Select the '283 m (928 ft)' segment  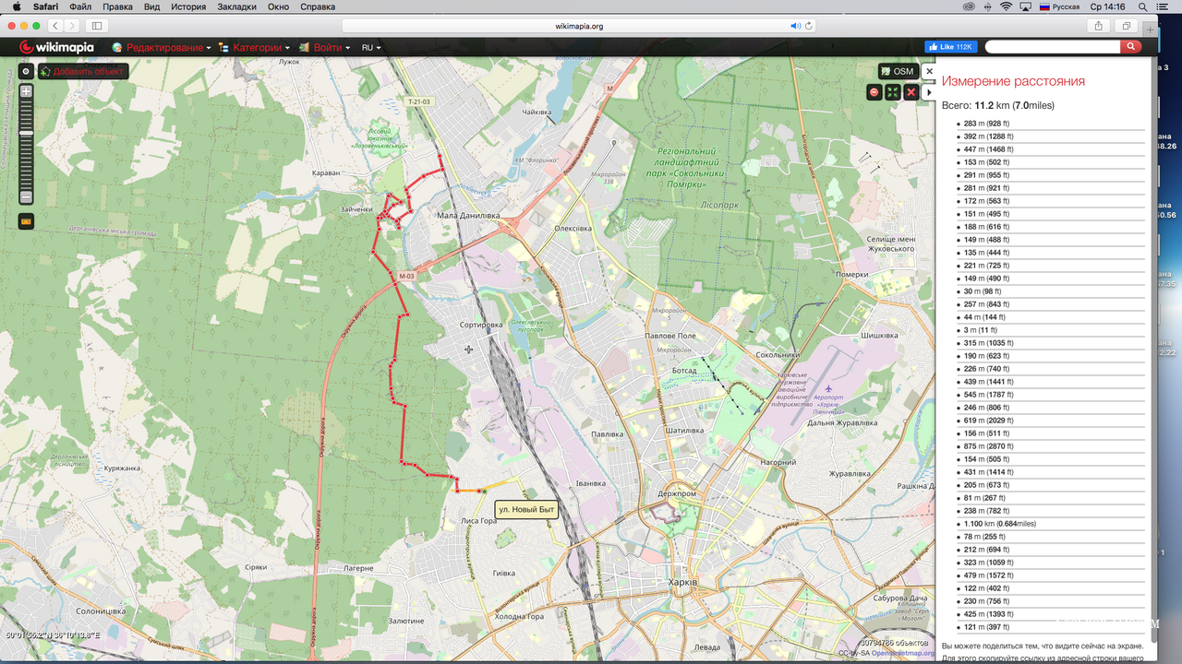pos(988,124)
